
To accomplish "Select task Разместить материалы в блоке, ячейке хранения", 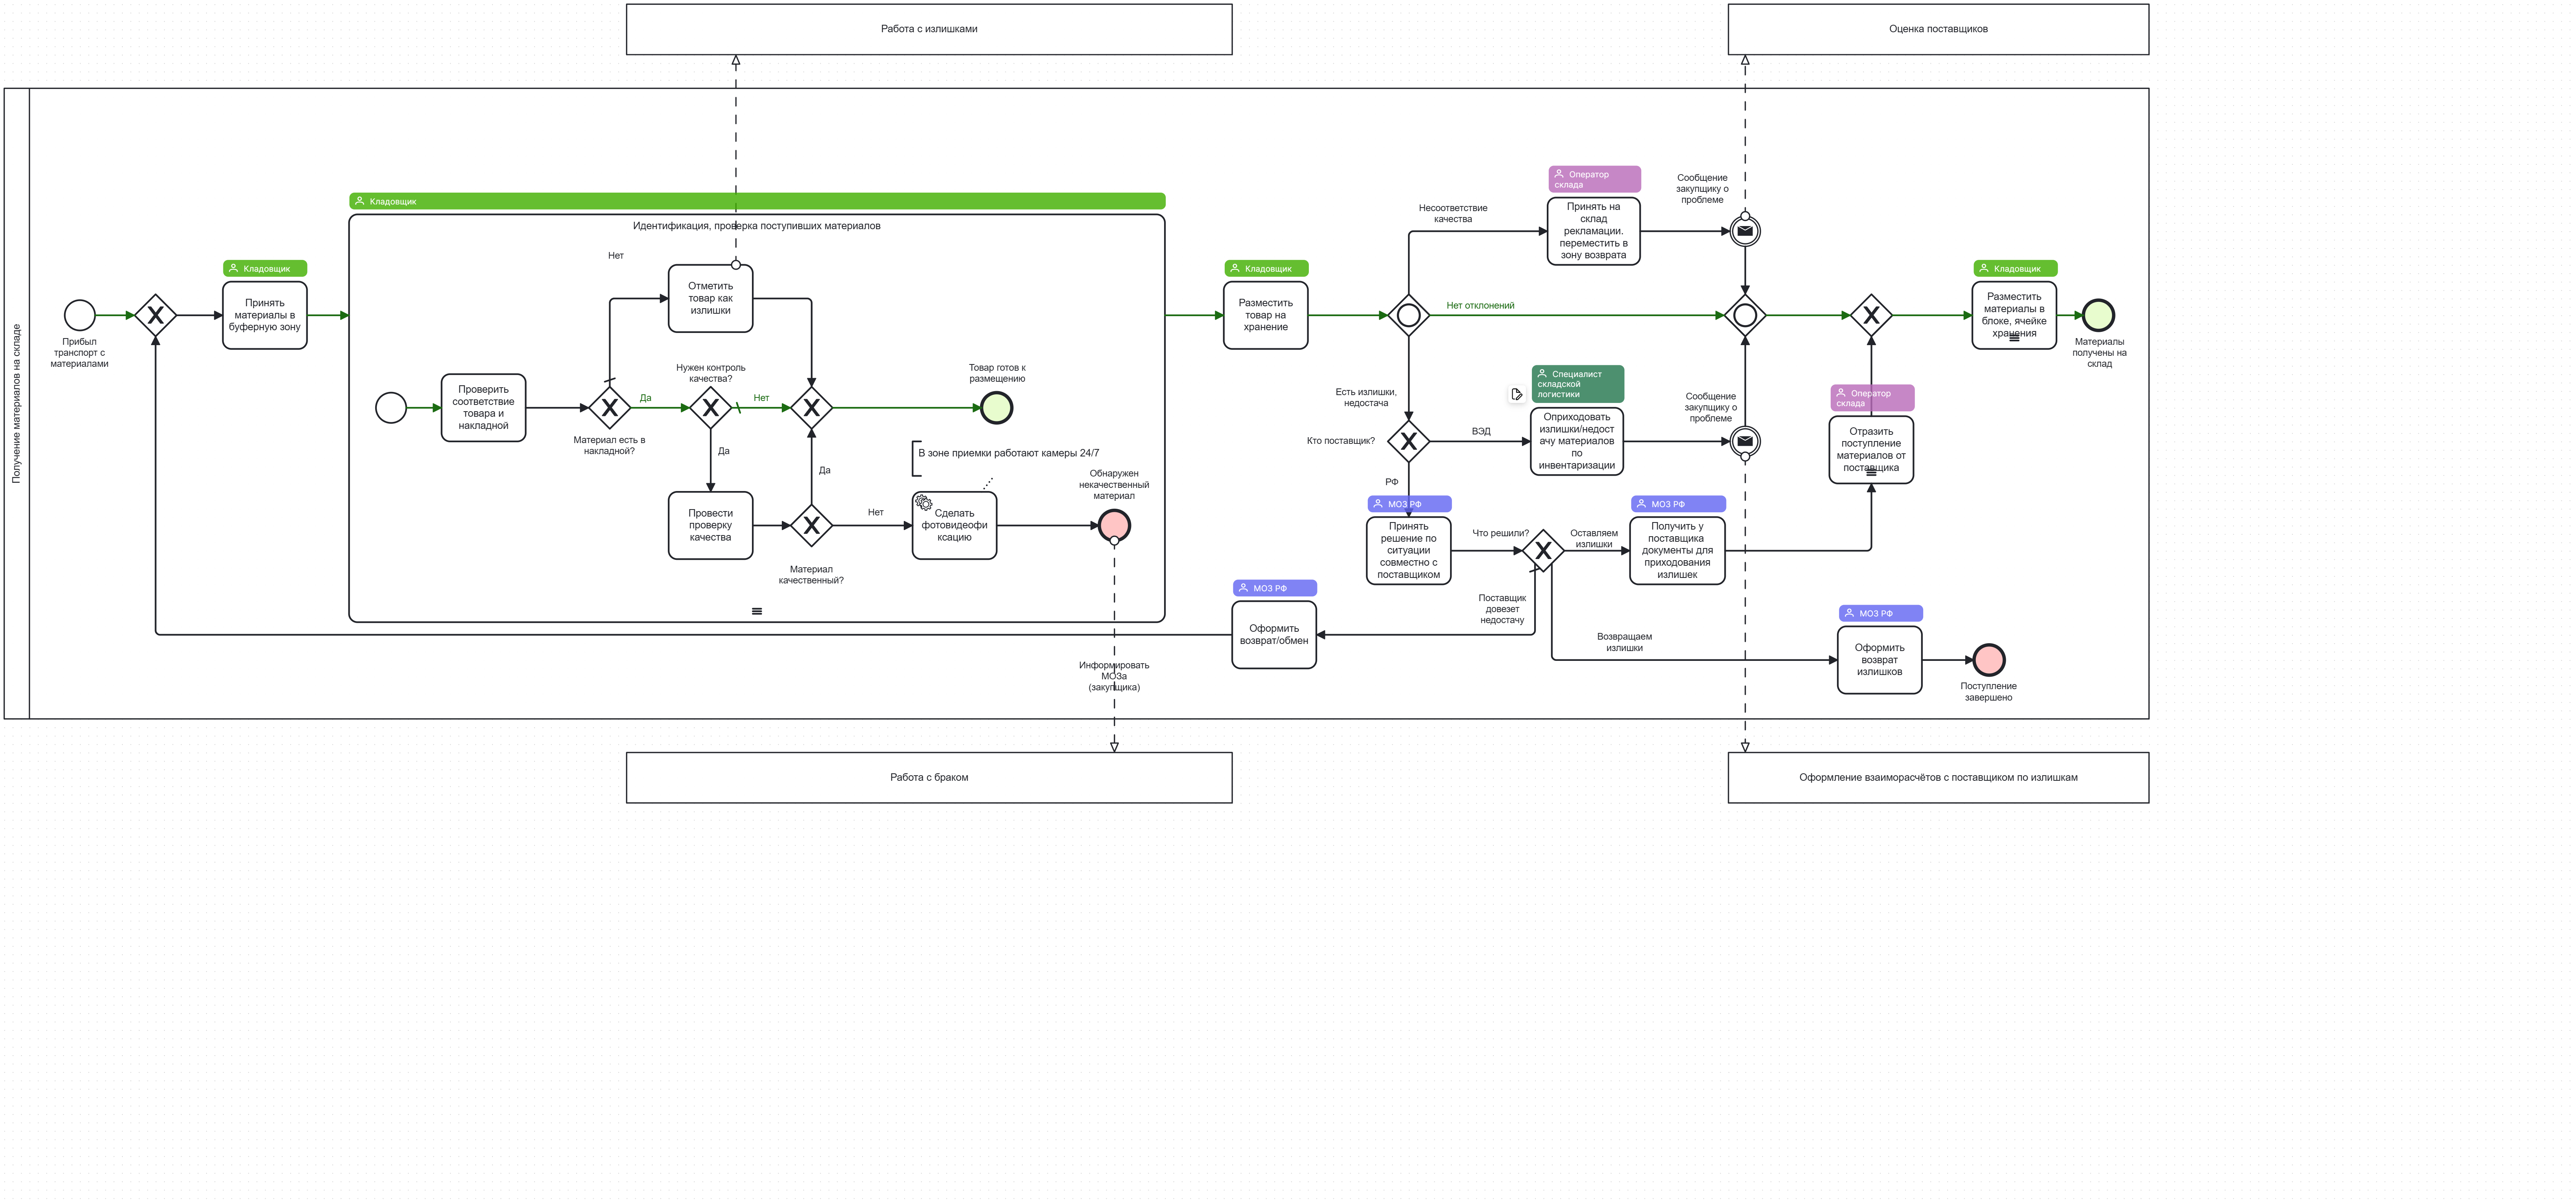I will pyautogui.click(x=2014, y=315).
